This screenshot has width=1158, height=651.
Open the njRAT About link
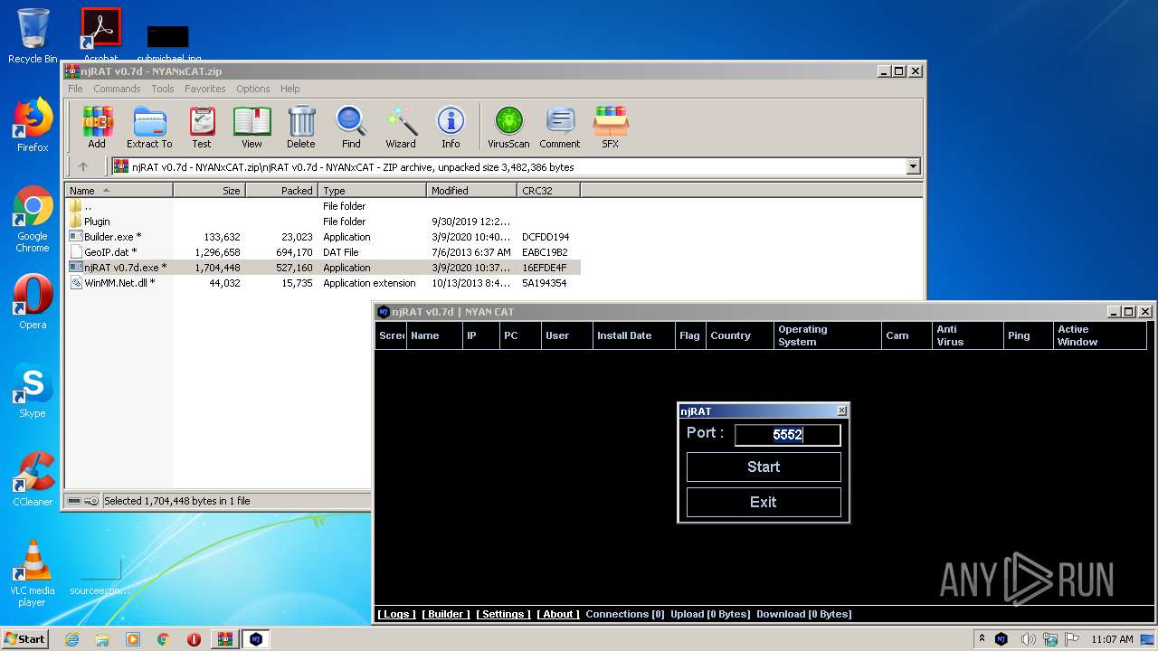558,614
